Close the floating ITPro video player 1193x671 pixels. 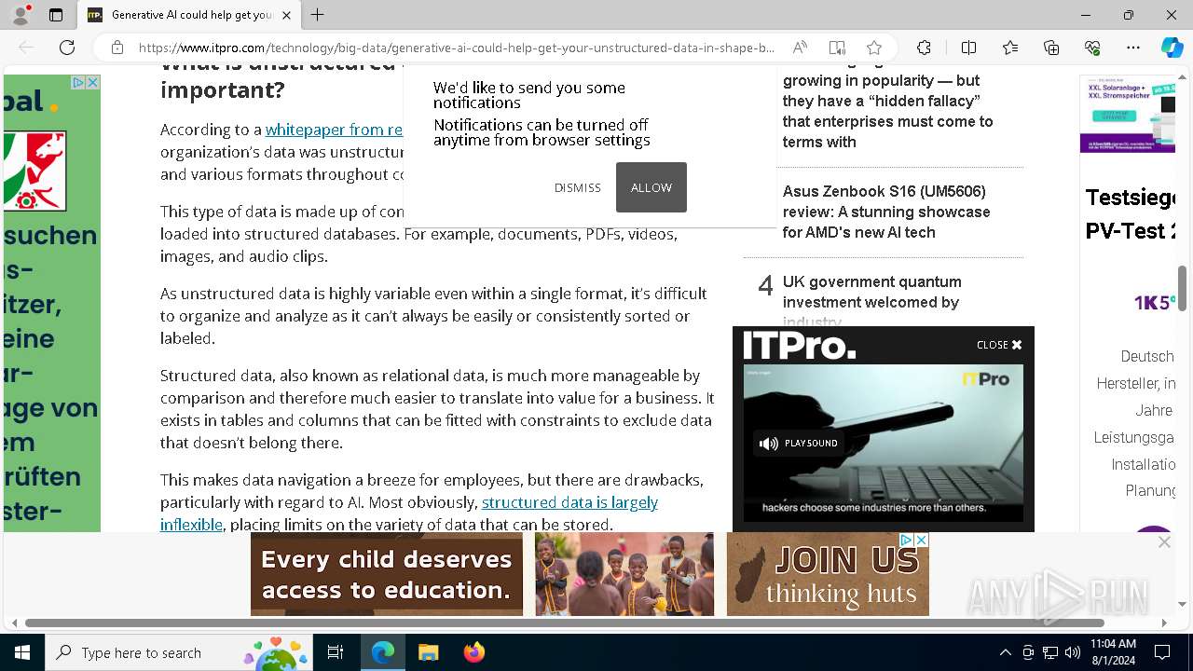pyautogui.click(x=999, y=345)
